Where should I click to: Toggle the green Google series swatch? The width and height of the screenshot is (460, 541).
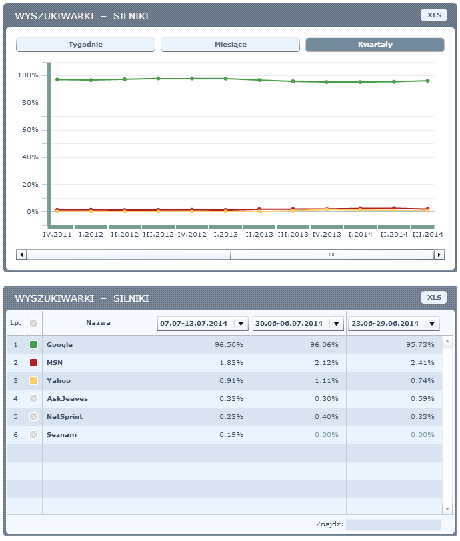pos(33,344)
